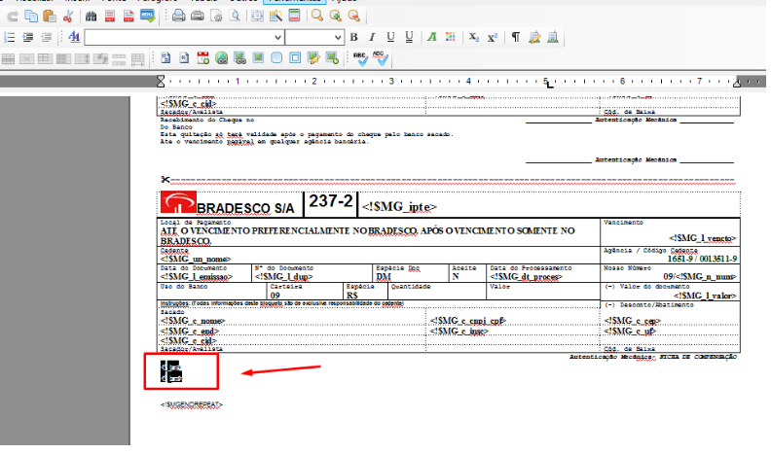Click the rounded shape icon

pos(276,58)
